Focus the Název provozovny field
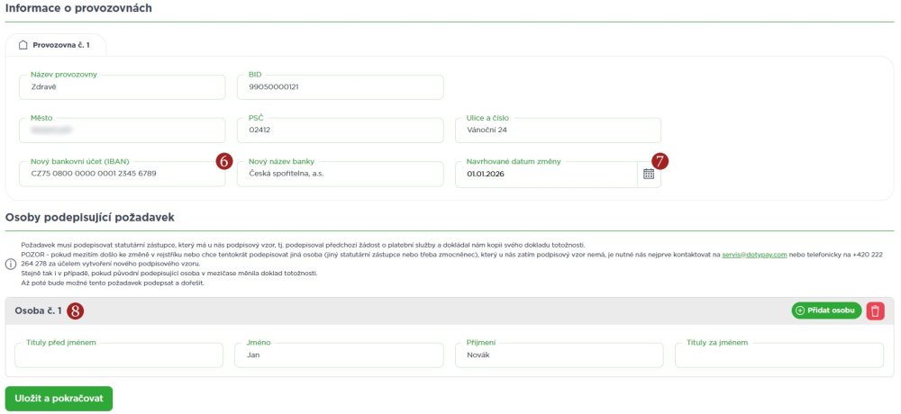901x414 pixels. click(121, 87)
